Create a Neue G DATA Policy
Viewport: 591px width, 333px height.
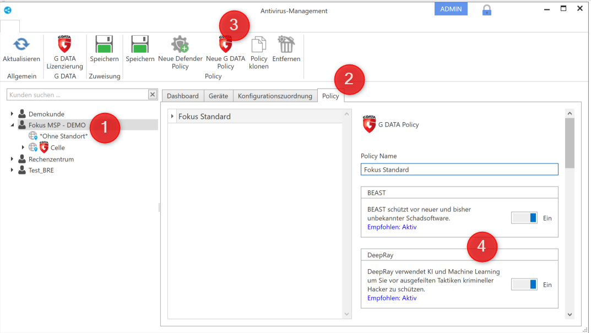(225, 52)
